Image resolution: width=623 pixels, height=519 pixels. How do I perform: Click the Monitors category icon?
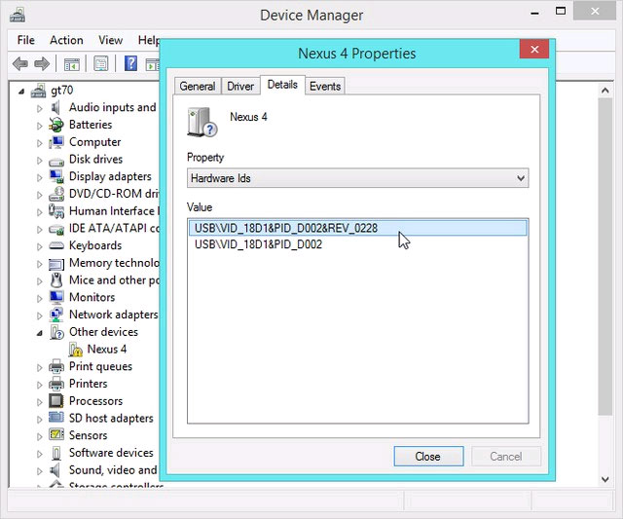[56, 297]
